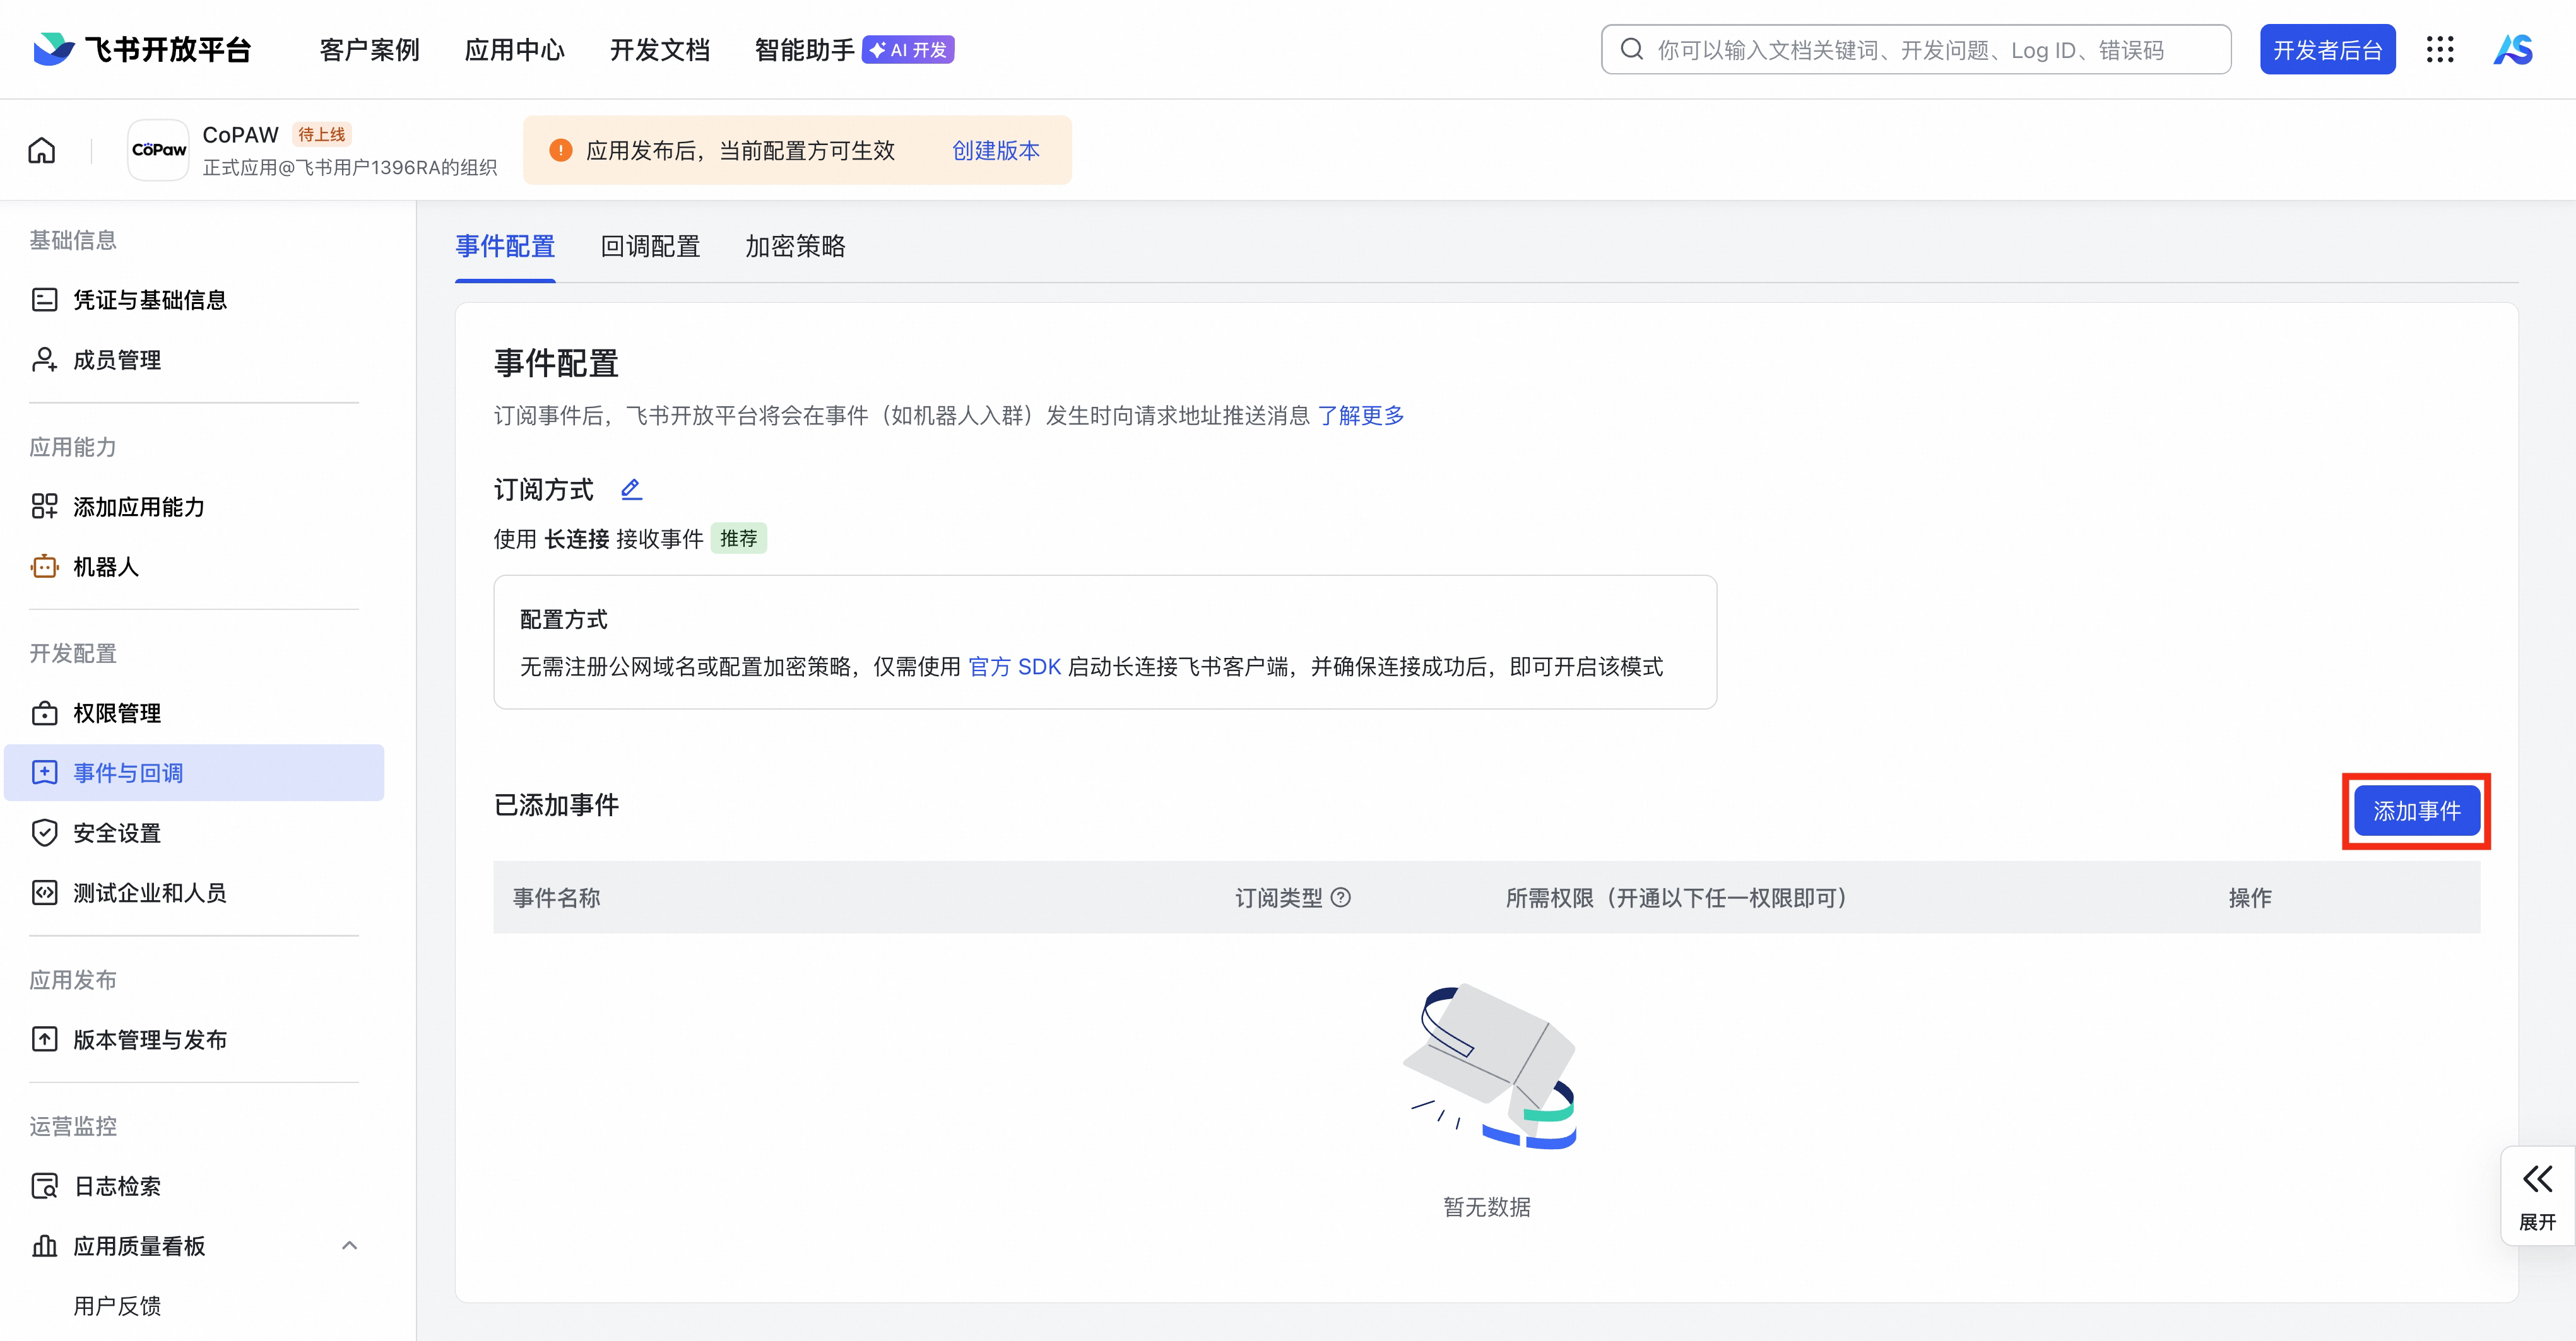Click the CoPaw app logo thumbnail
This screenshot has height=1341, width=2576.
(x=159, y=150)
